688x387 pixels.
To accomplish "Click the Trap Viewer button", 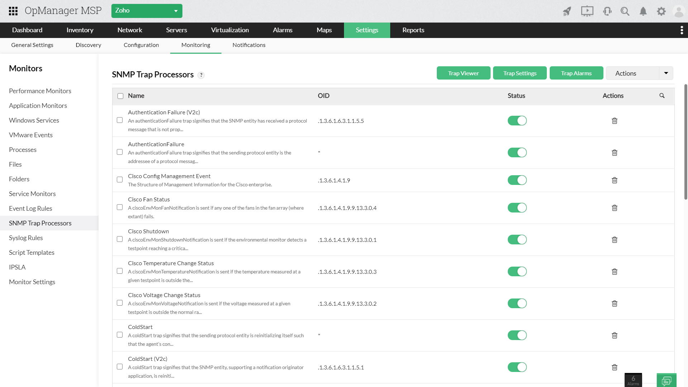I will (463, 73).
